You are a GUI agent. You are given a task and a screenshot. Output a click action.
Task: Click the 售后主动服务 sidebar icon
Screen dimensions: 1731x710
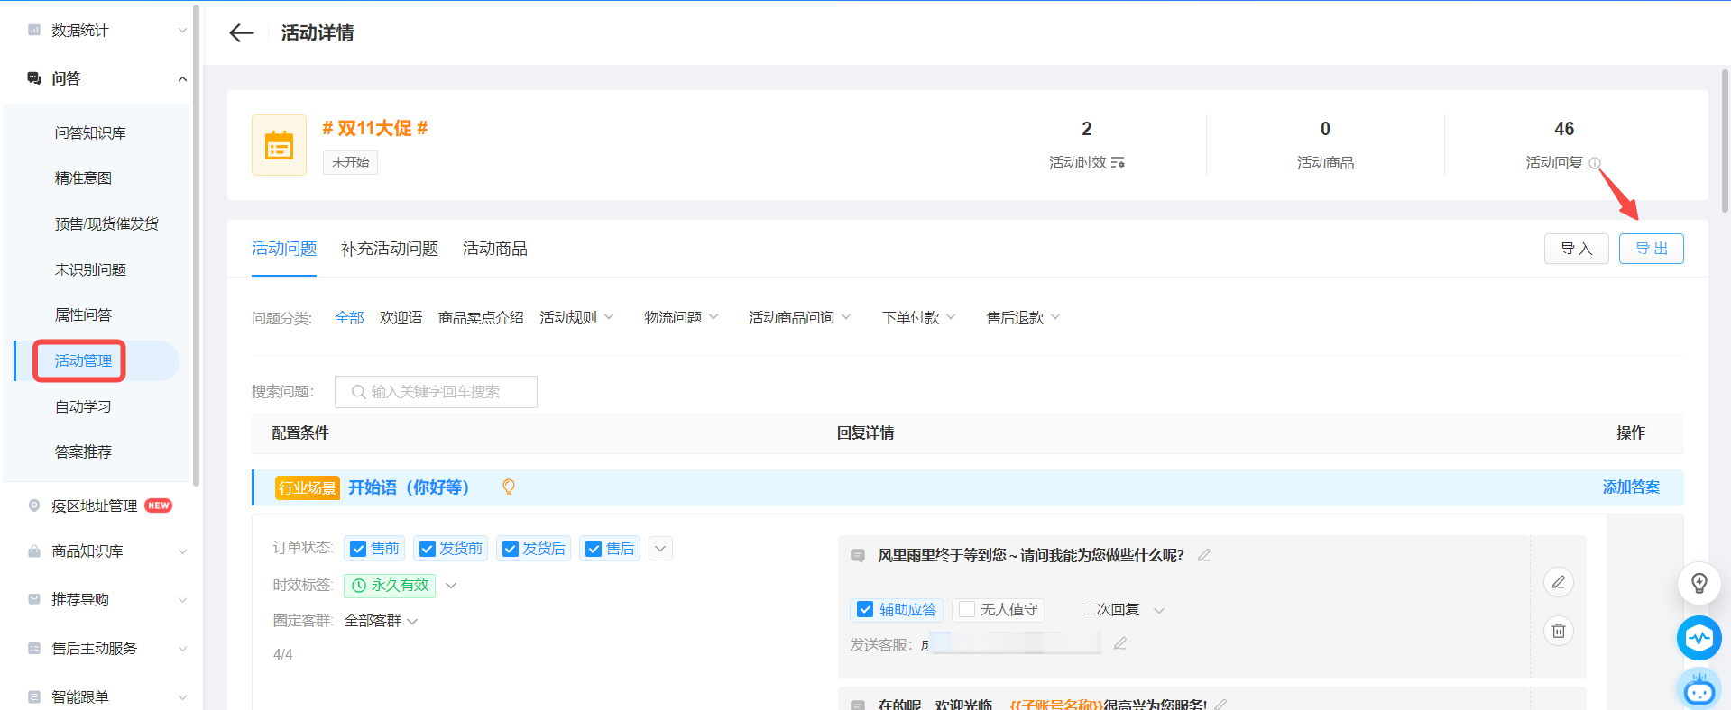(34, 648)
